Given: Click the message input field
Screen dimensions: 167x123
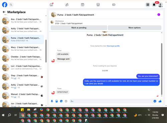Looking at the screenshot, I should click(111, 101).
